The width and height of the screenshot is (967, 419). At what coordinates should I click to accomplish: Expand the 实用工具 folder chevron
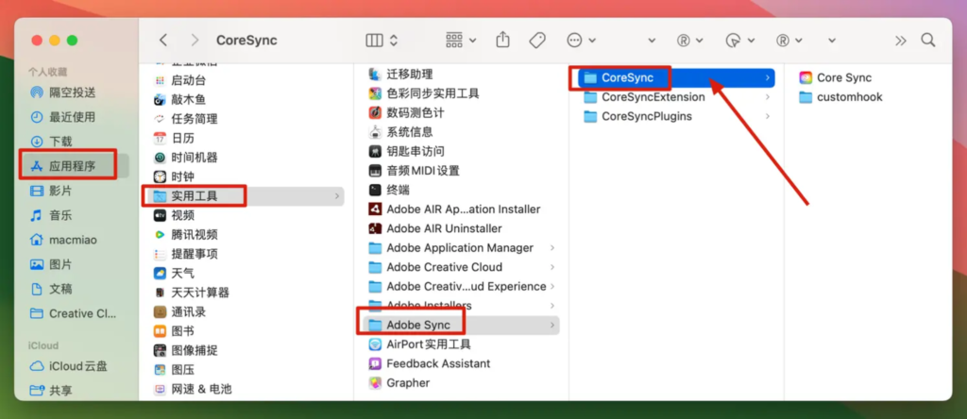point(337,196)
